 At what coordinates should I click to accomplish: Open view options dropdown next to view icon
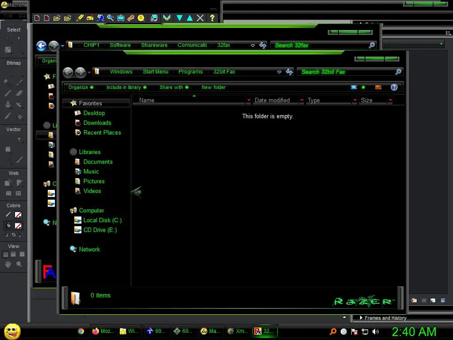pyautogui.click(x=363, y=87)
